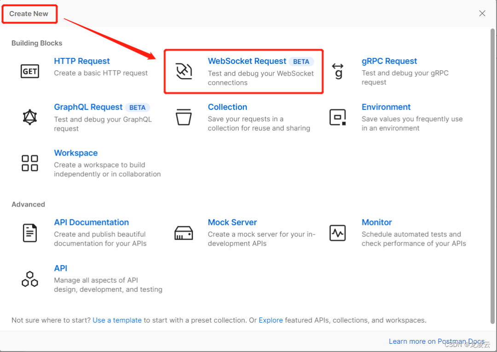Viewport: 497px width, 352px height.
Task: Open the Environment link
Action: click(x=386, y=107)
